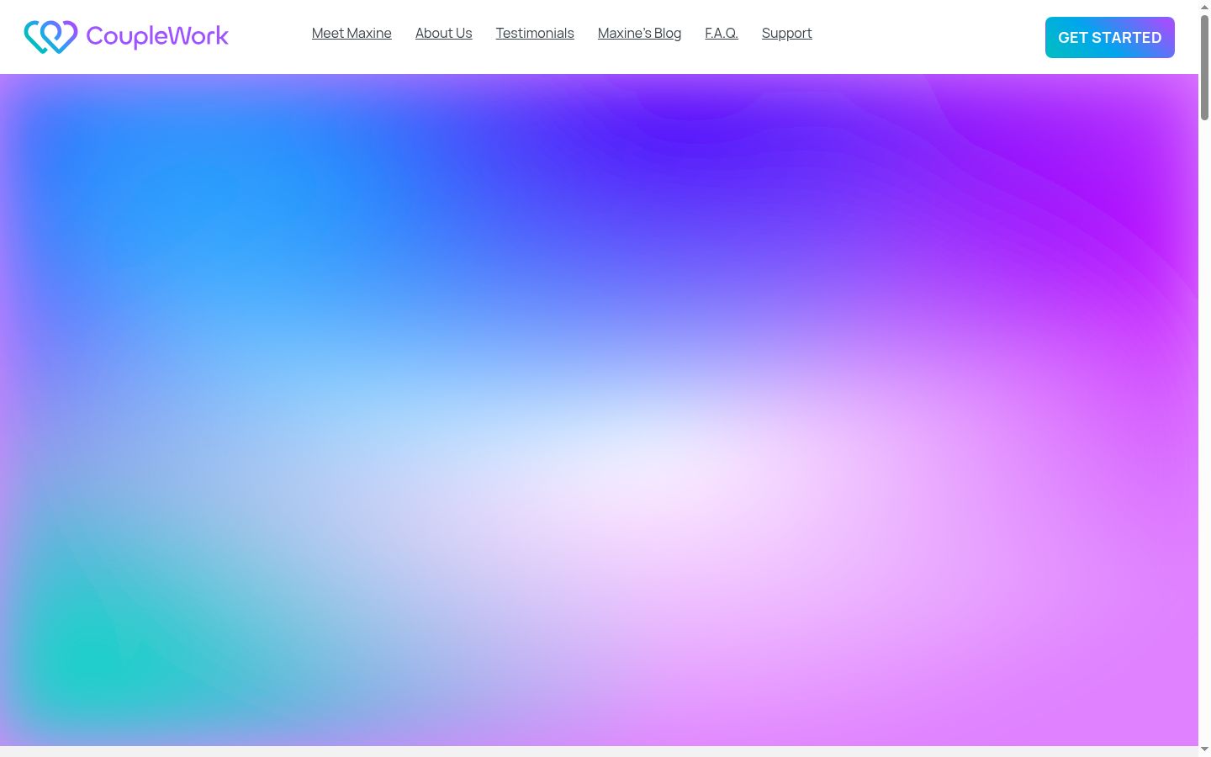This screenshot has height=757, width=1211.
Task: Navigate to the F.A.Q. page
Action: 722,33
